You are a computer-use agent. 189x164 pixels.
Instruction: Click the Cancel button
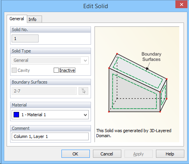[107, 154]
